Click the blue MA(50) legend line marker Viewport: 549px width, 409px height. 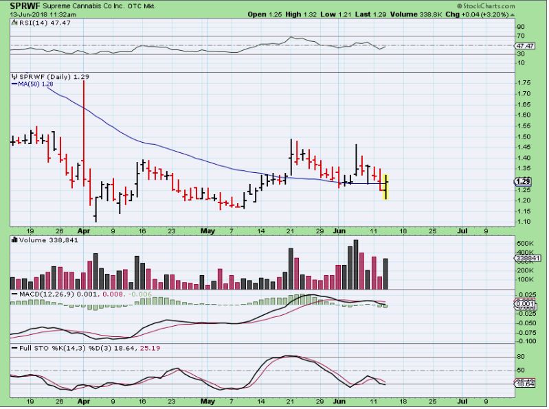click(x=14, y=84)
